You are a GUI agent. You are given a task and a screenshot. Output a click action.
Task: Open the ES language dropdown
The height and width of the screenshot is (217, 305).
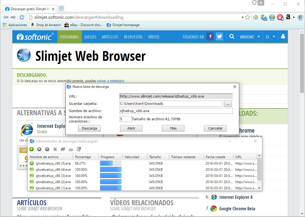pyautogui.click(x=270, y=37)
